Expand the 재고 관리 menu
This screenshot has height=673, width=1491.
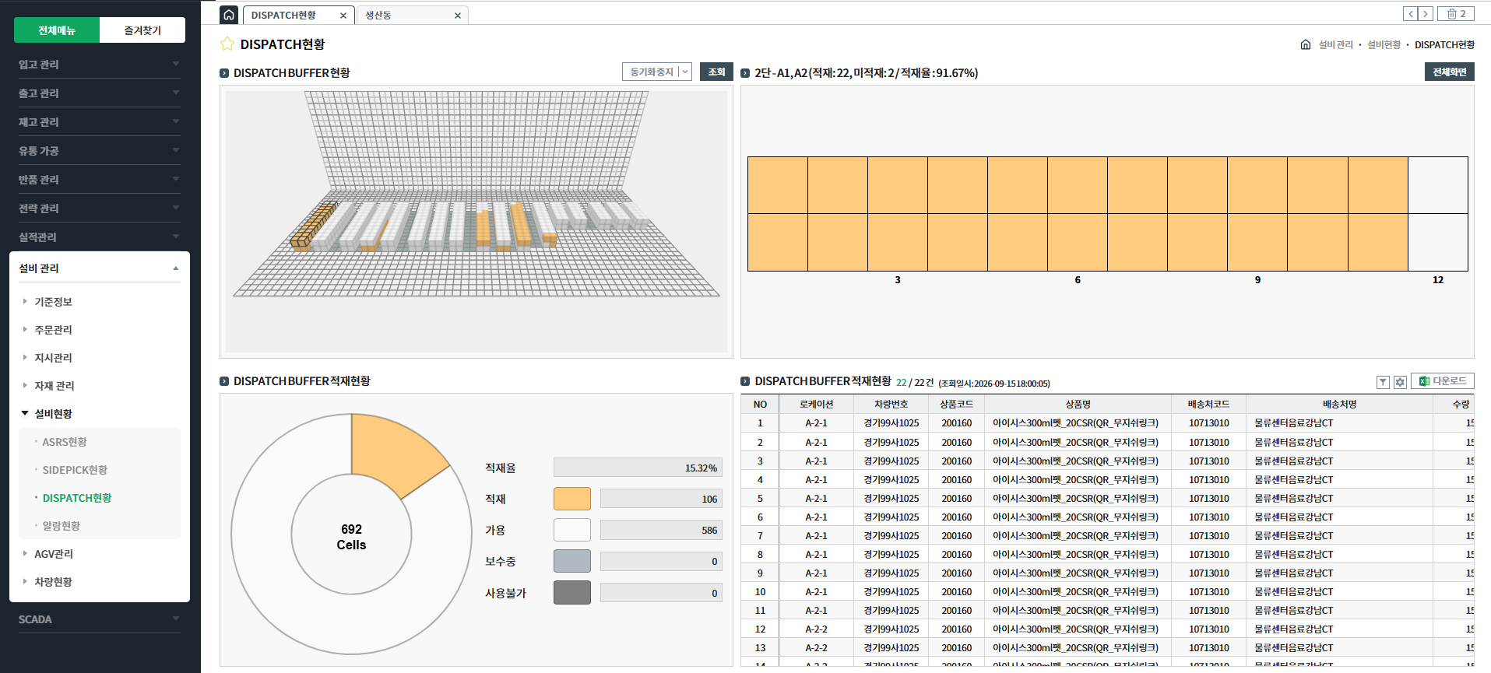pyautogui.click(x=100, y=122)
